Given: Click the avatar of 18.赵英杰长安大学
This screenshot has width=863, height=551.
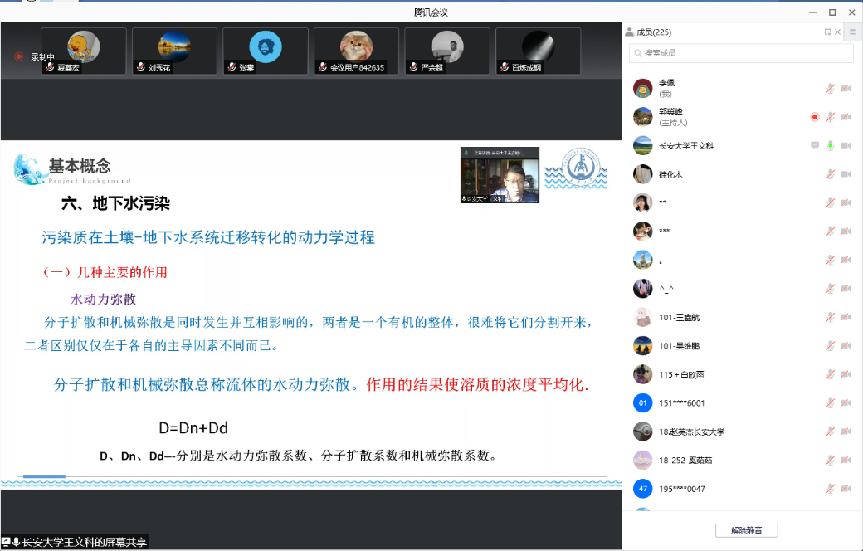Looking at the screenshot, I should point(642,432).
